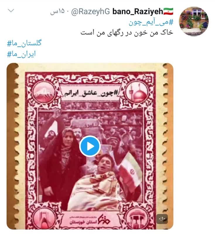The image size is (215, 234).
Task: Open the tweet options chevron menu
Action: [x=11, y=11]
